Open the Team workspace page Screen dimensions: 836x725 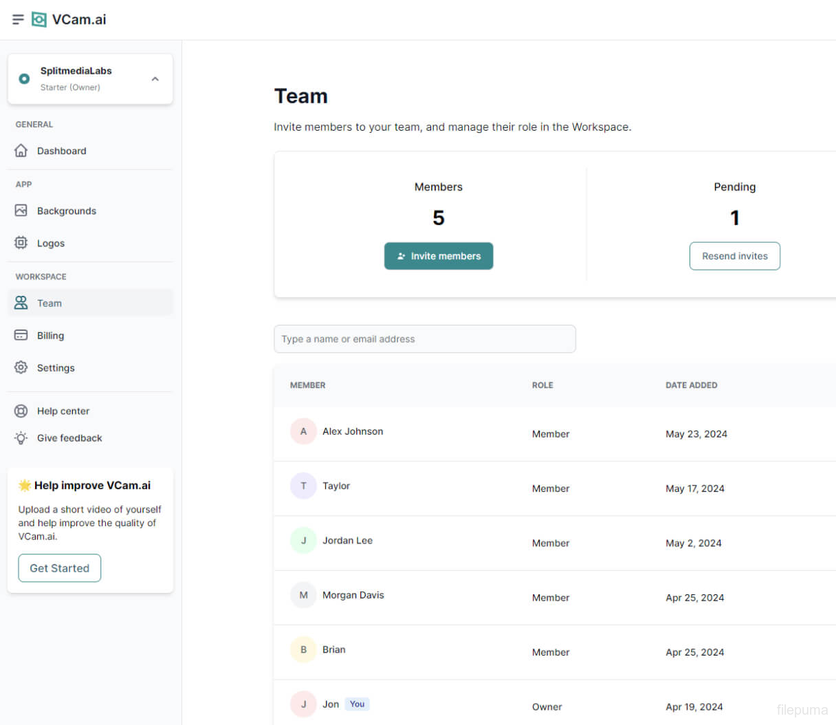[x=49, y=303]
